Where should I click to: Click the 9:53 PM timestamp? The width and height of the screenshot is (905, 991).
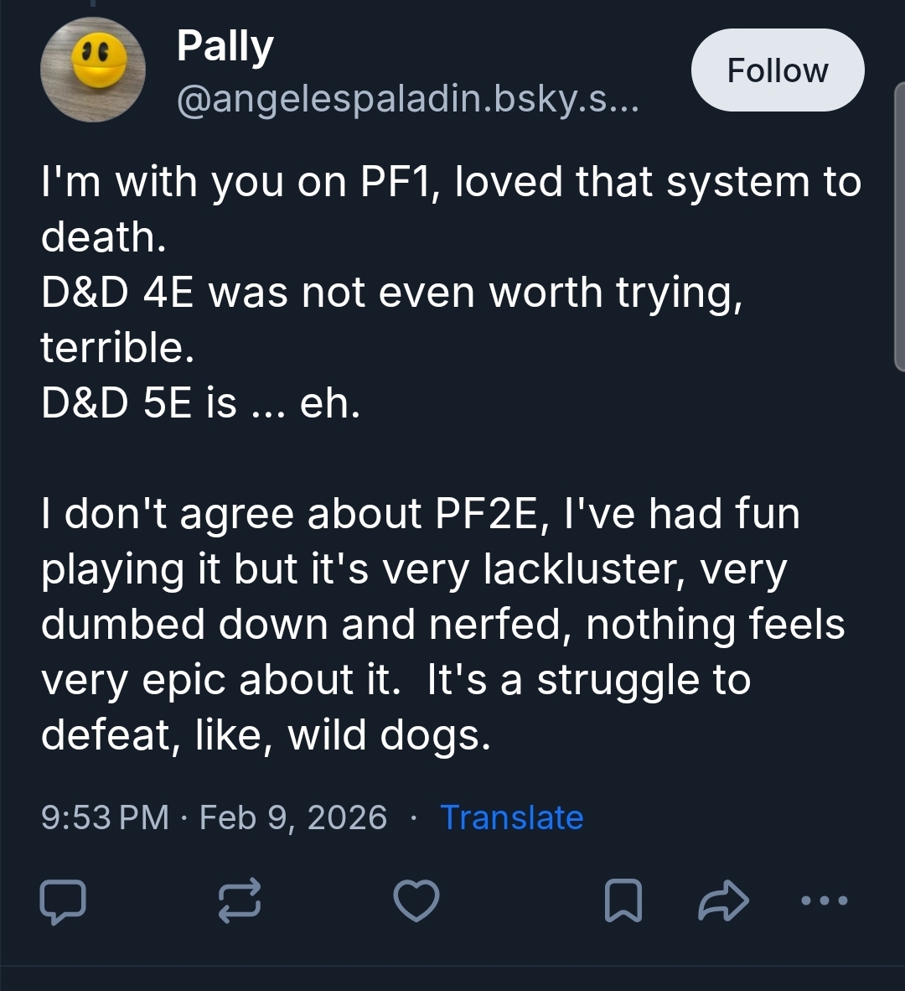click(105, 817)
